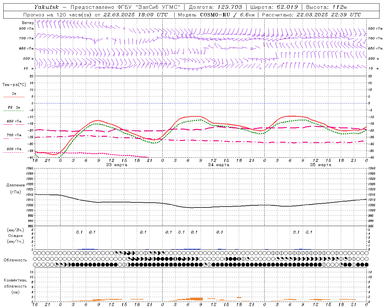Click the "Ветер" wind panel label
Screen dimensions: 384x307
point(28,23)
